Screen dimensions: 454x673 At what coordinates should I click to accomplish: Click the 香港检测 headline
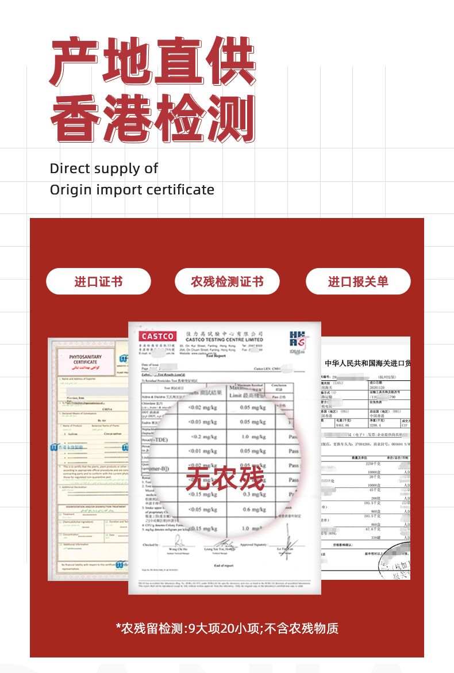point(153,118)
